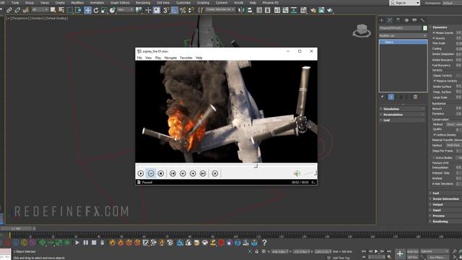Expand the Scene Interaction rollout
The image size is (462, 260).
(445, 199)
